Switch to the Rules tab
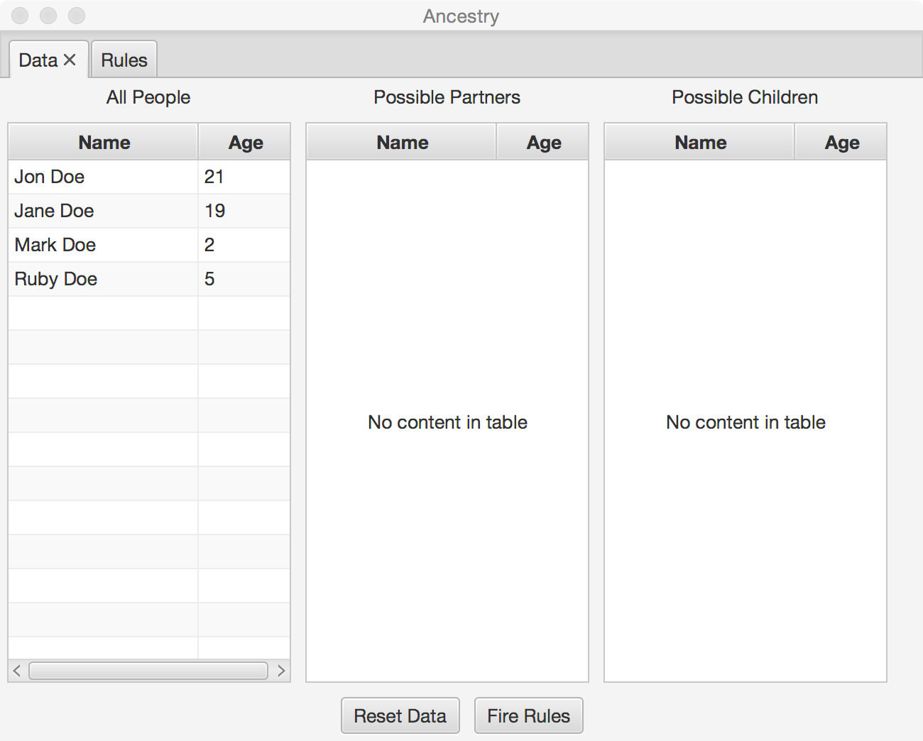Image resolution: width=923 pixels, height=741 pixels. pyautogui.click(x=124, y=60)
